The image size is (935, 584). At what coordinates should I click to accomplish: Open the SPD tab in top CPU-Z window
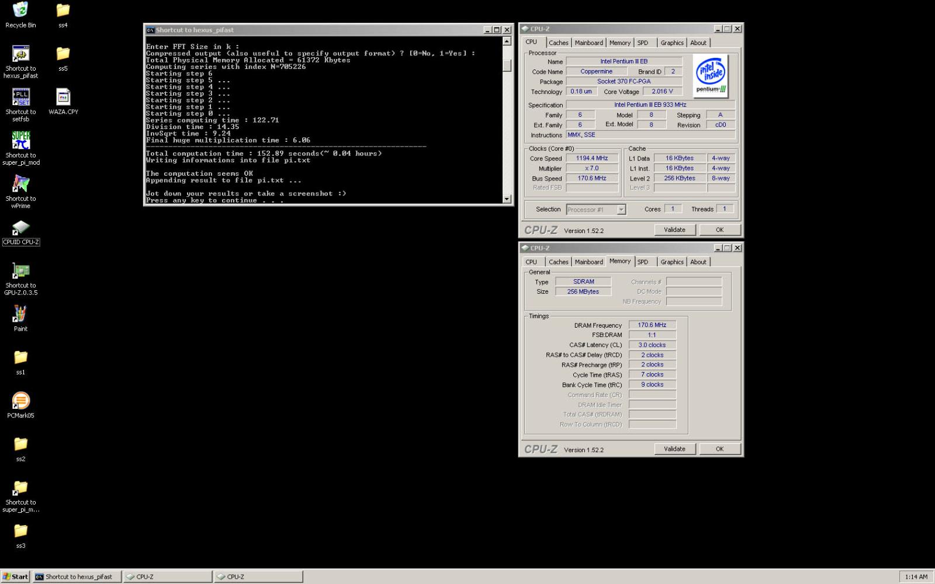point(643,43)
